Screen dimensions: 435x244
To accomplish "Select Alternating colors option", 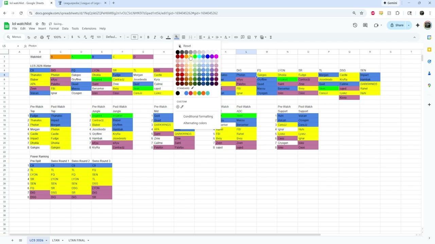I will 195,123.
